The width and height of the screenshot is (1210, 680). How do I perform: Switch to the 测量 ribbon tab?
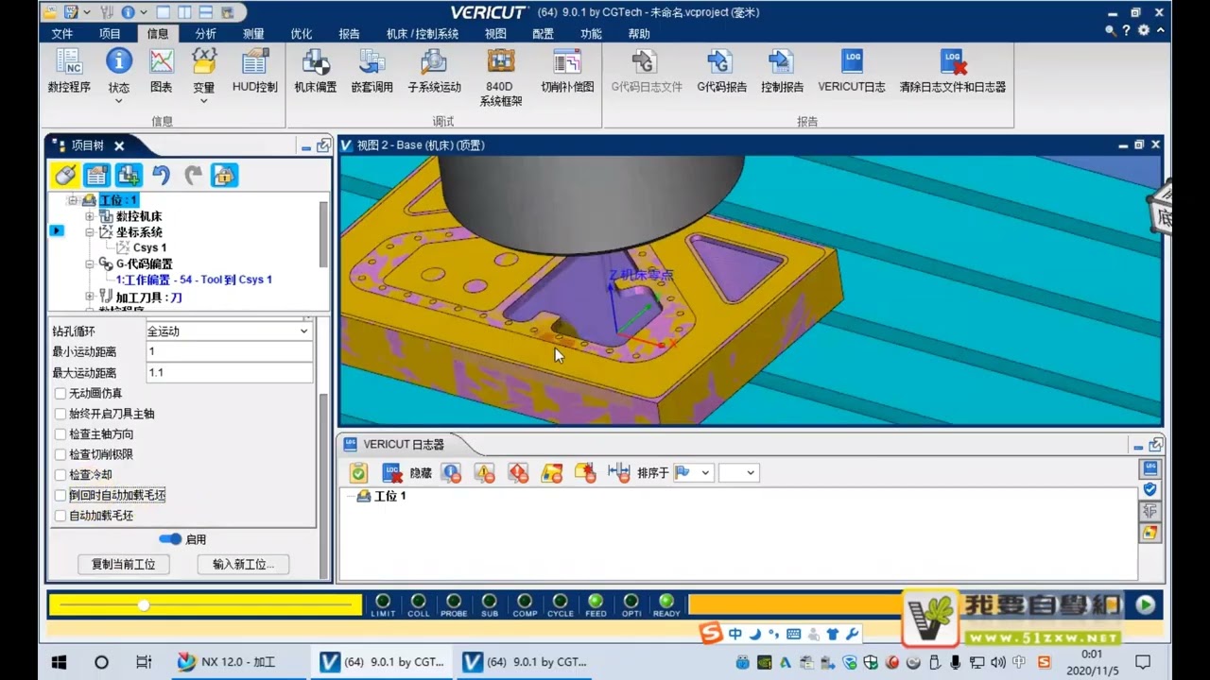[253, 33]
